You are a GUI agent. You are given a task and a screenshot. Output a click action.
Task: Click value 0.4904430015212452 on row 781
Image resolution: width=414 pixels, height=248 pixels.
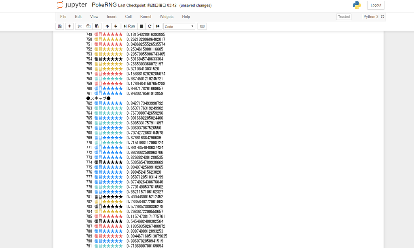coord(145,197)
